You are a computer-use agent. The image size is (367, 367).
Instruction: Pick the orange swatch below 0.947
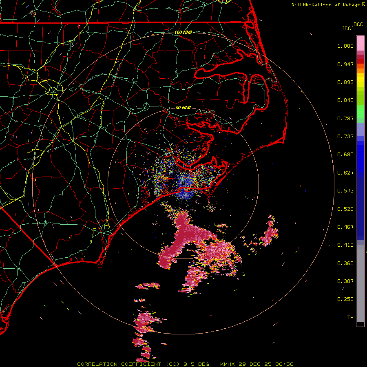360,71
